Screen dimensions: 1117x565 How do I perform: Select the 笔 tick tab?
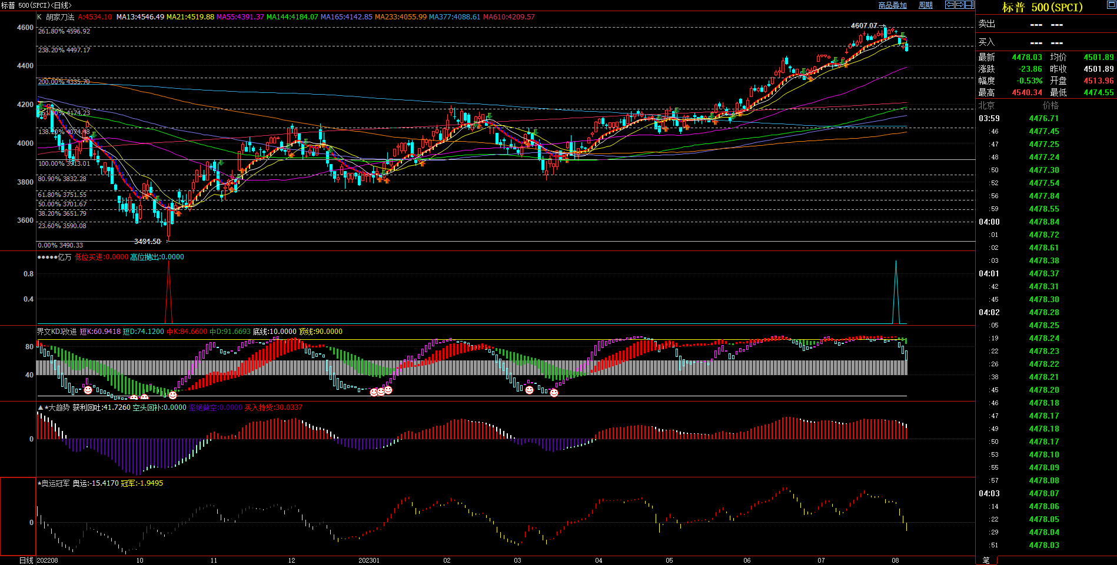tap(986, 560)
